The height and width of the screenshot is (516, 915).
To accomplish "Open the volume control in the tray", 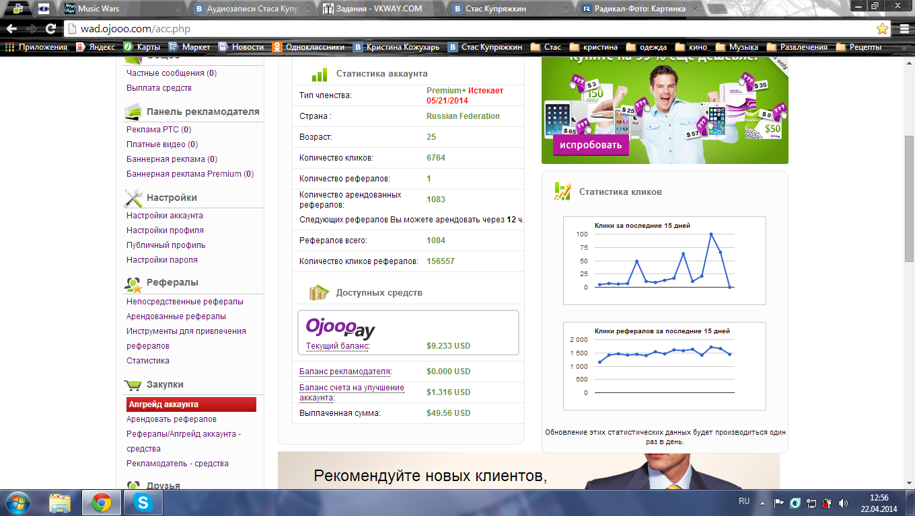I will pyautogui.click(x=843, y=503).
